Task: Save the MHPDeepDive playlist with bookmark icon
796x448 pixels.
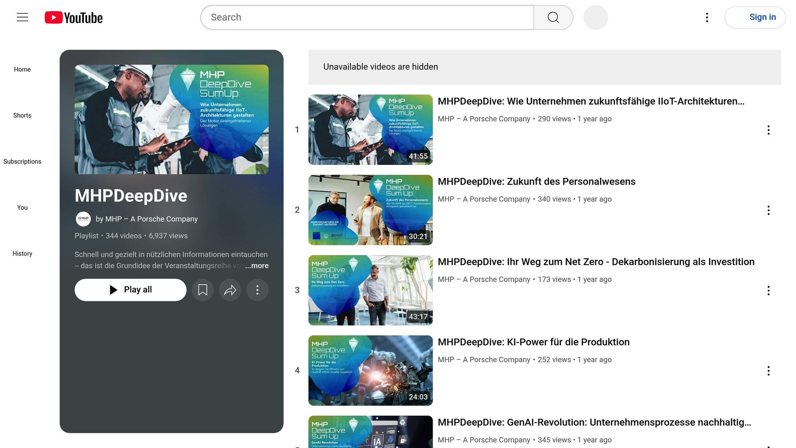Action: [202, 290]
